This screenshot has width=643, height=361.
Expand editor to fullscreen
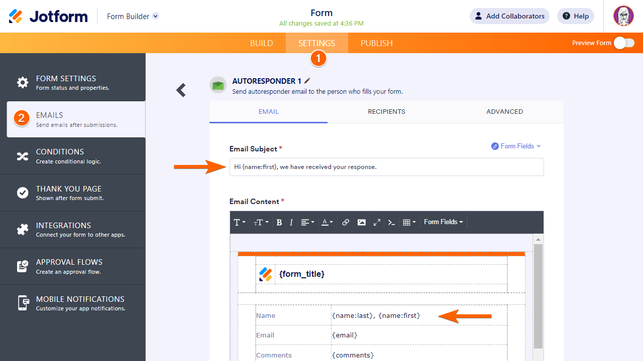coord(377,222)
